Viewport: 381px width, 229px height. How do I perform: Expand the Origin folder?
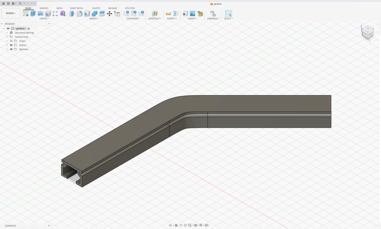tap(7, 41)
